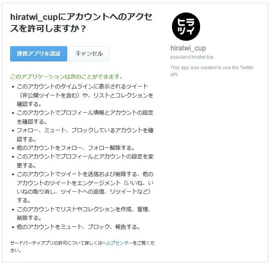The width and height of the screenshot is (272, 266).
Task: Click the bullet dot before 他のアカウントをフォロー
Action: click(x=13, y=148)
